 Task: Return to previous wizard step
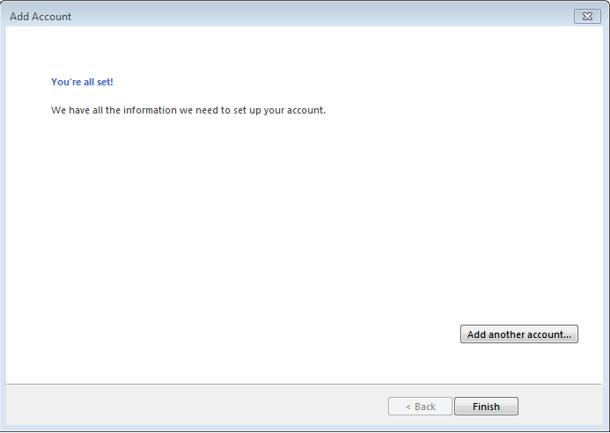420,407
